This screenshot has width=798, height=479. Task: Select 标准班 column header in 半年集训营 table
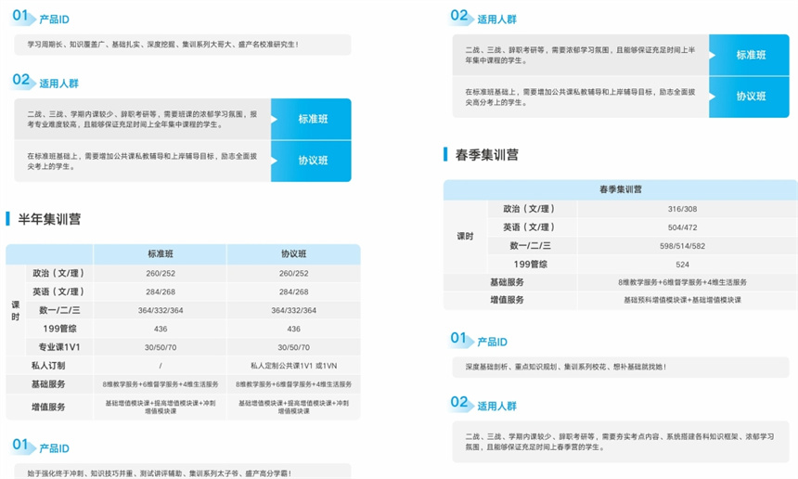[161, 254]
